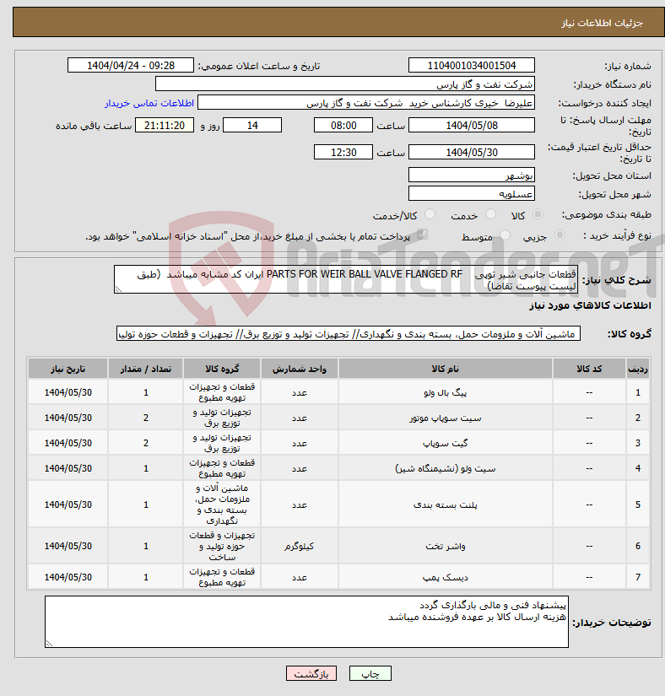Click group cell in پلنت بسته بندی row
Screen dimensions: 665x696
222,504
